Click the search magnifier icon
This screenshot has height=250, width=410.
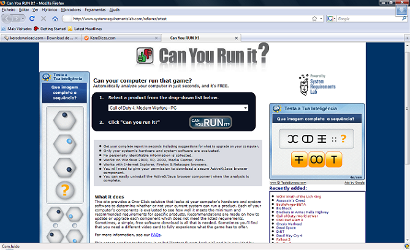click(x=404, y=18)
